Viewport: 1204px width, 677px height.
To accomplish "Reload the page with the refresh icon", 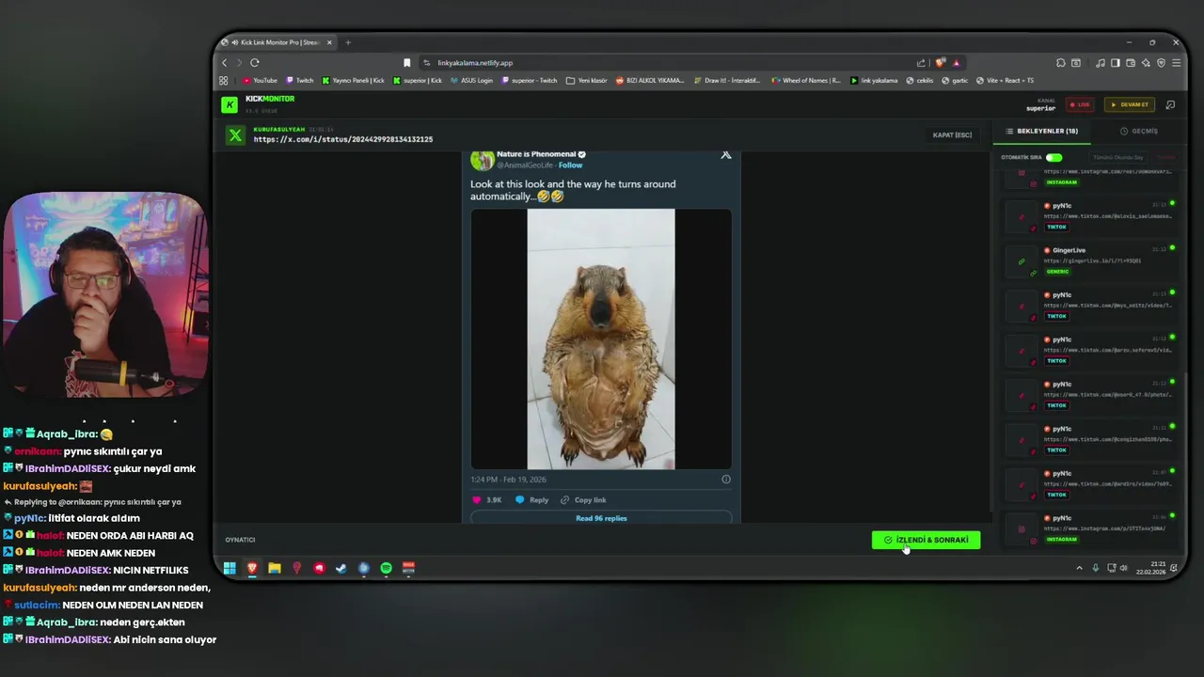I will tap(254, 63).
